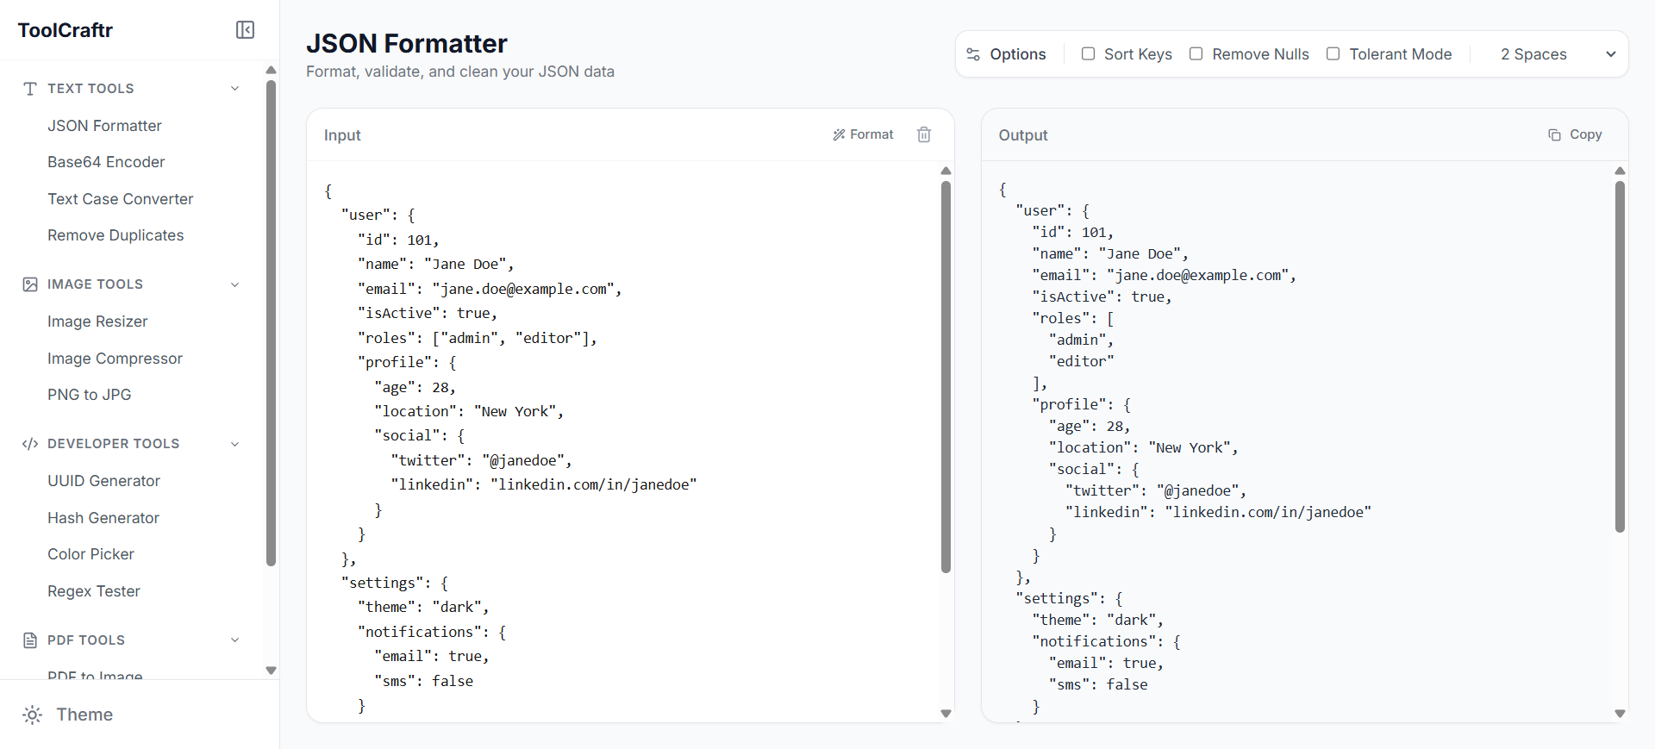Click the Image Tools heading

(95, 284)
